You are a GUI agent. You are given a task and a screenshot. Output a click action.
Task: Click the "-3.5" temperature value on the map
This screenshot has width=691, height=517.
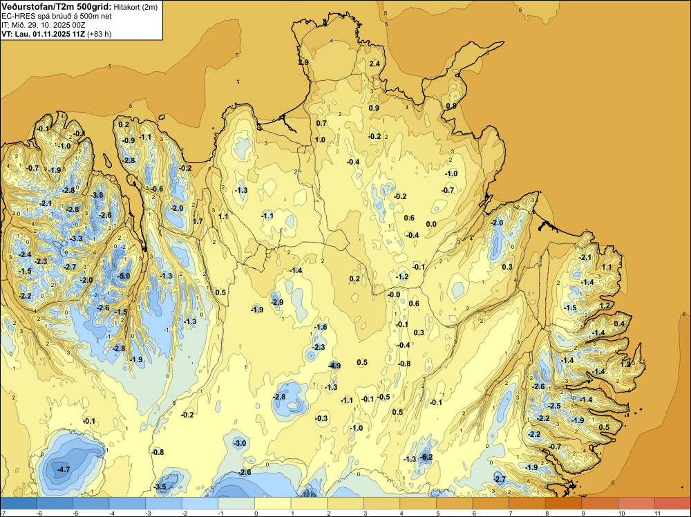click(160, 487)
